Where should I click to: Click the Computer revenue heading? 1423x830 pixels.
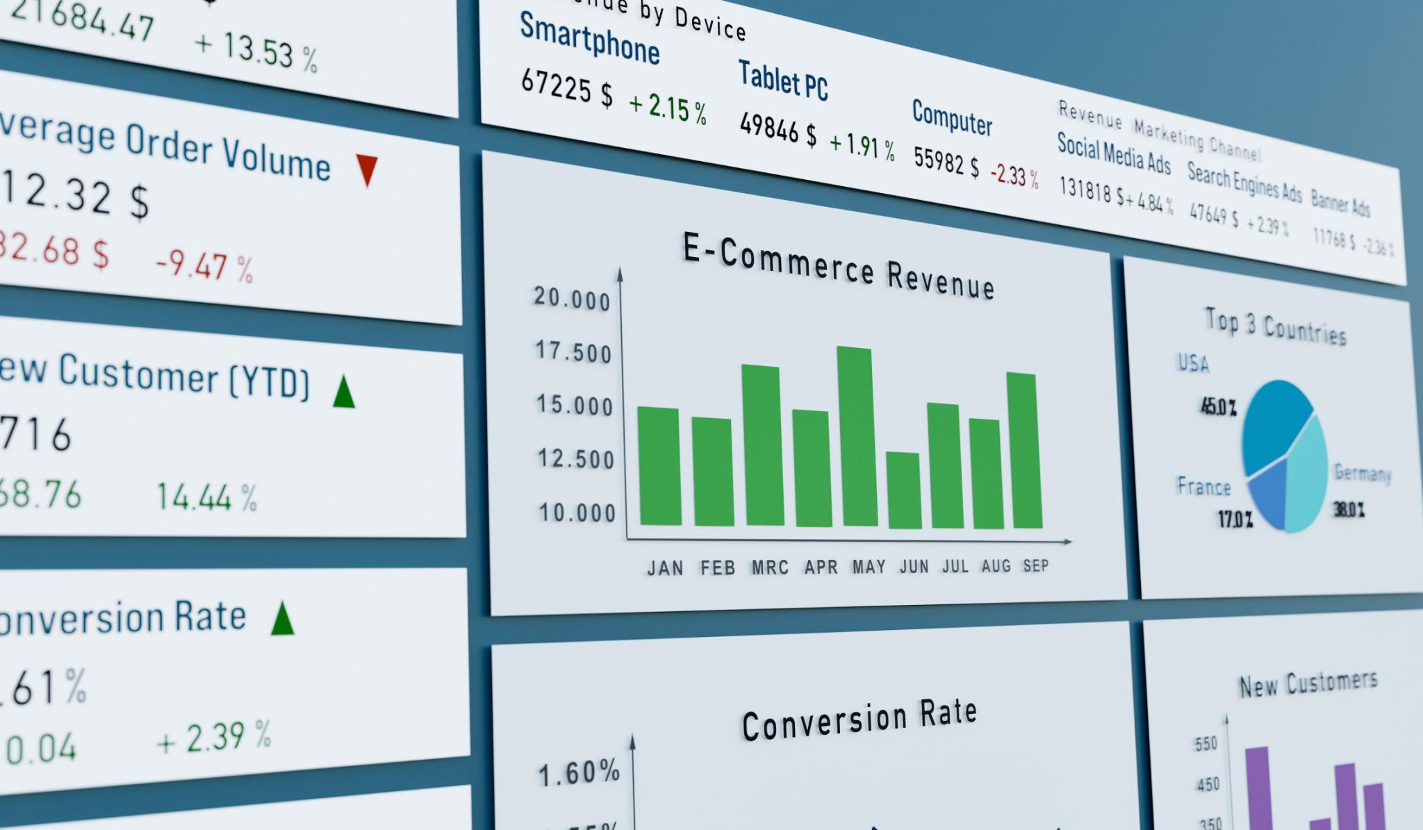[x=952, y=118]
